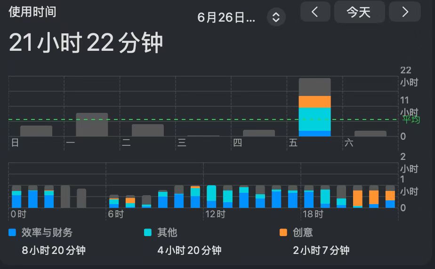This screenshot has height=269, width=435.
Task: Click the 创意 category label
Action: coord(303,232)
